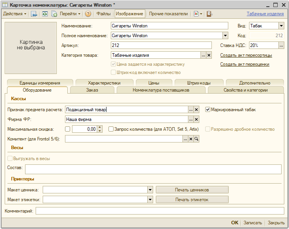
Task: Clear the Категория товара field with X
Action: [x=209, y=55]
